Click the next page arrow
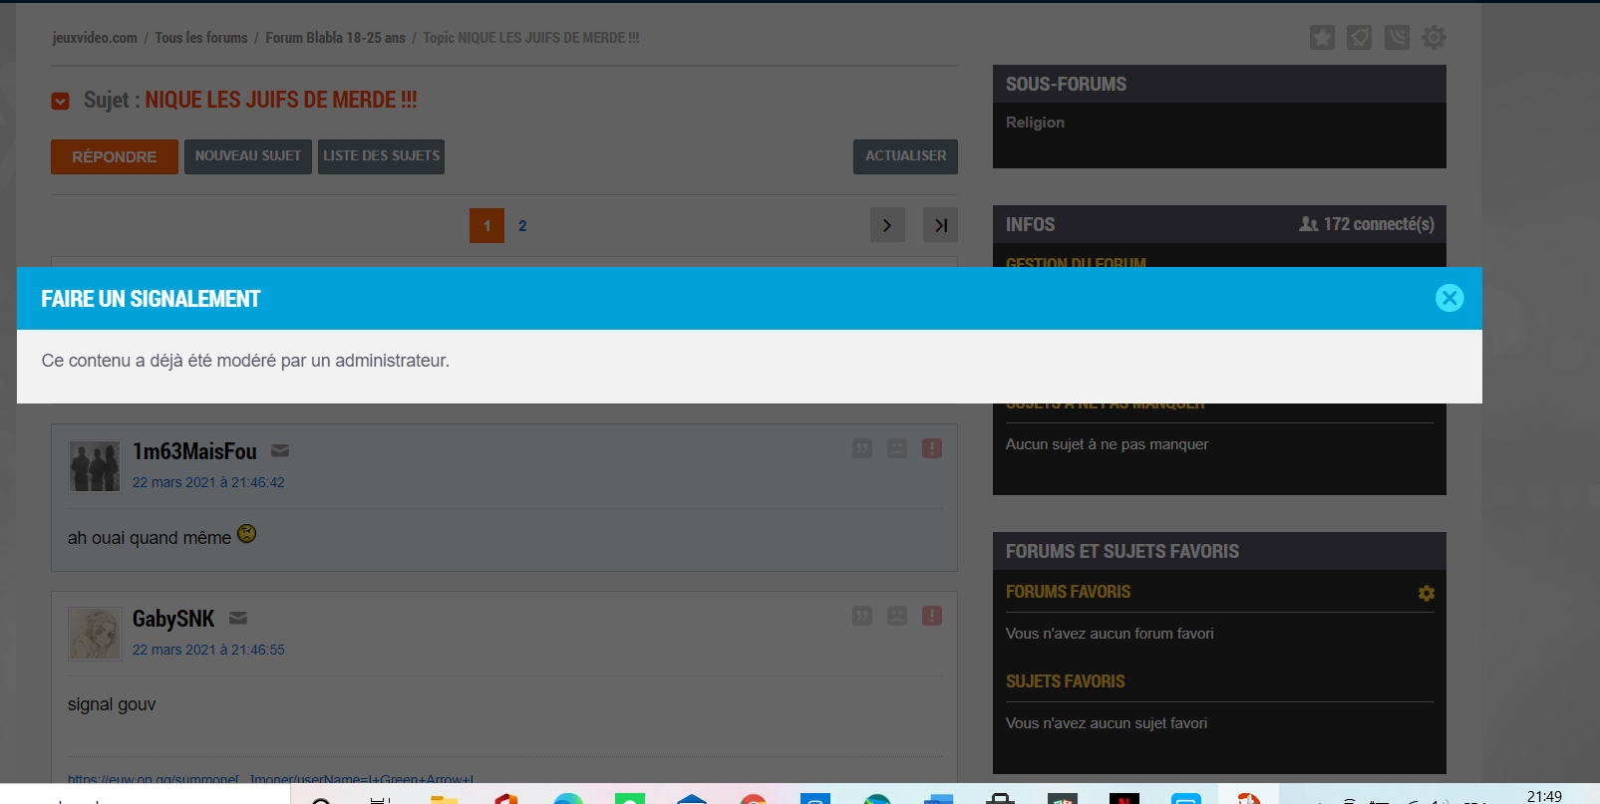This screenshot has height=804, width=1600. point(887,225)
